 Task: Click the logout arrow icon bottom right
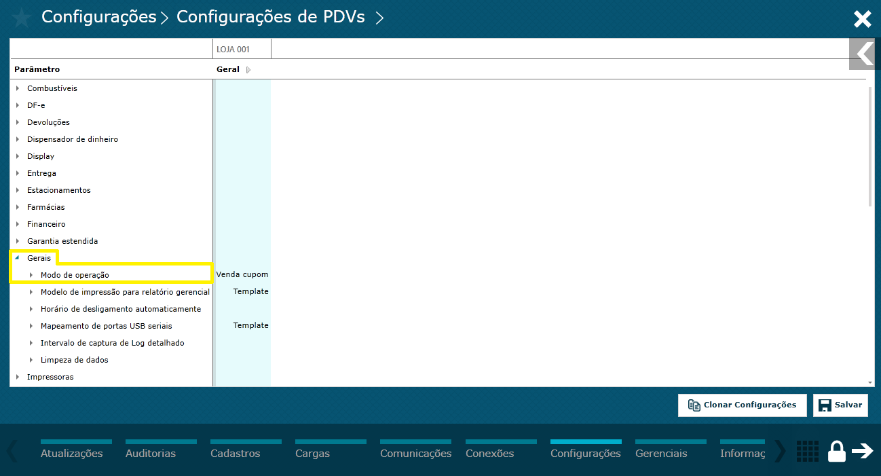(863, 451)
